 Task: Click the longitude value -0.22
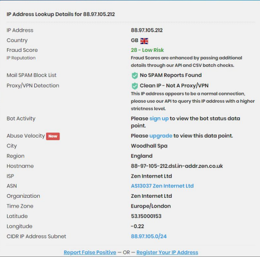(x=137, y=226)
